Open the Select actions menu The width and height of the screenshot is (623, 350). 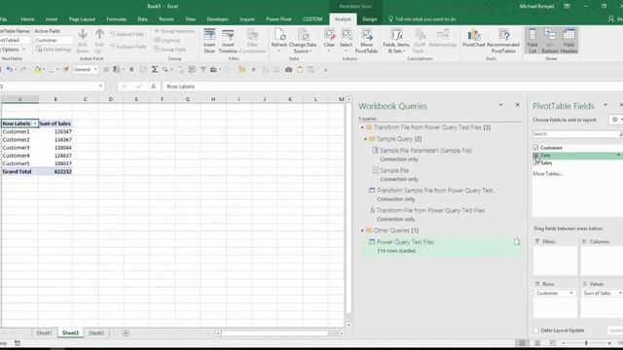tap(347, 41)
